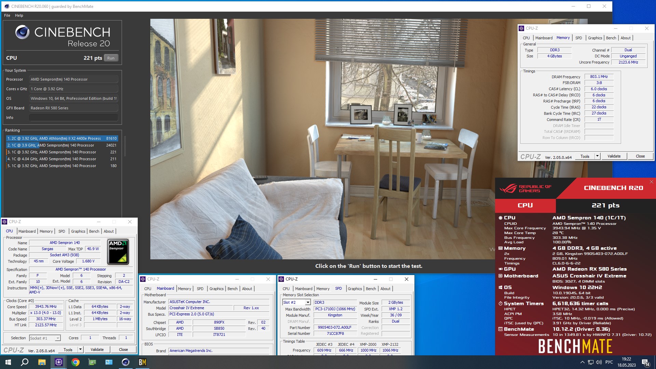656x369 pixels.
Task: Select Memory tab in CPU-Z SPD window
Action: [323, 289]
